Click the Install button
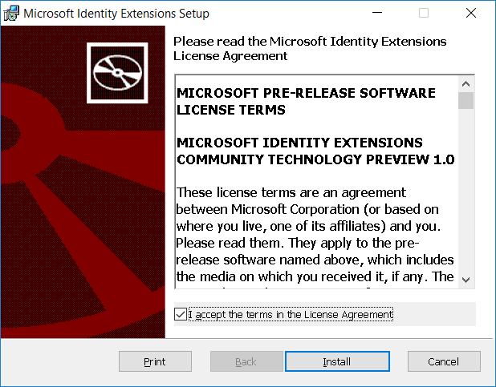The image size is (496, 387). pos(337,361)
